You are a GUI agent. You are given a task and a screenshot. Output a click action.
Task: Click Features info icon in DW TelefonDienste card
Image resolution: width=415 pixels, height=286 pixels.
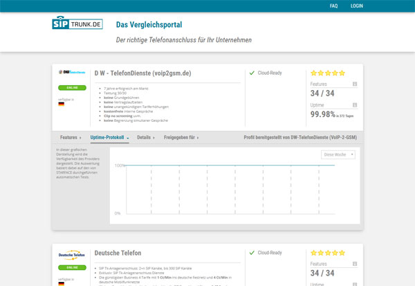355,84
